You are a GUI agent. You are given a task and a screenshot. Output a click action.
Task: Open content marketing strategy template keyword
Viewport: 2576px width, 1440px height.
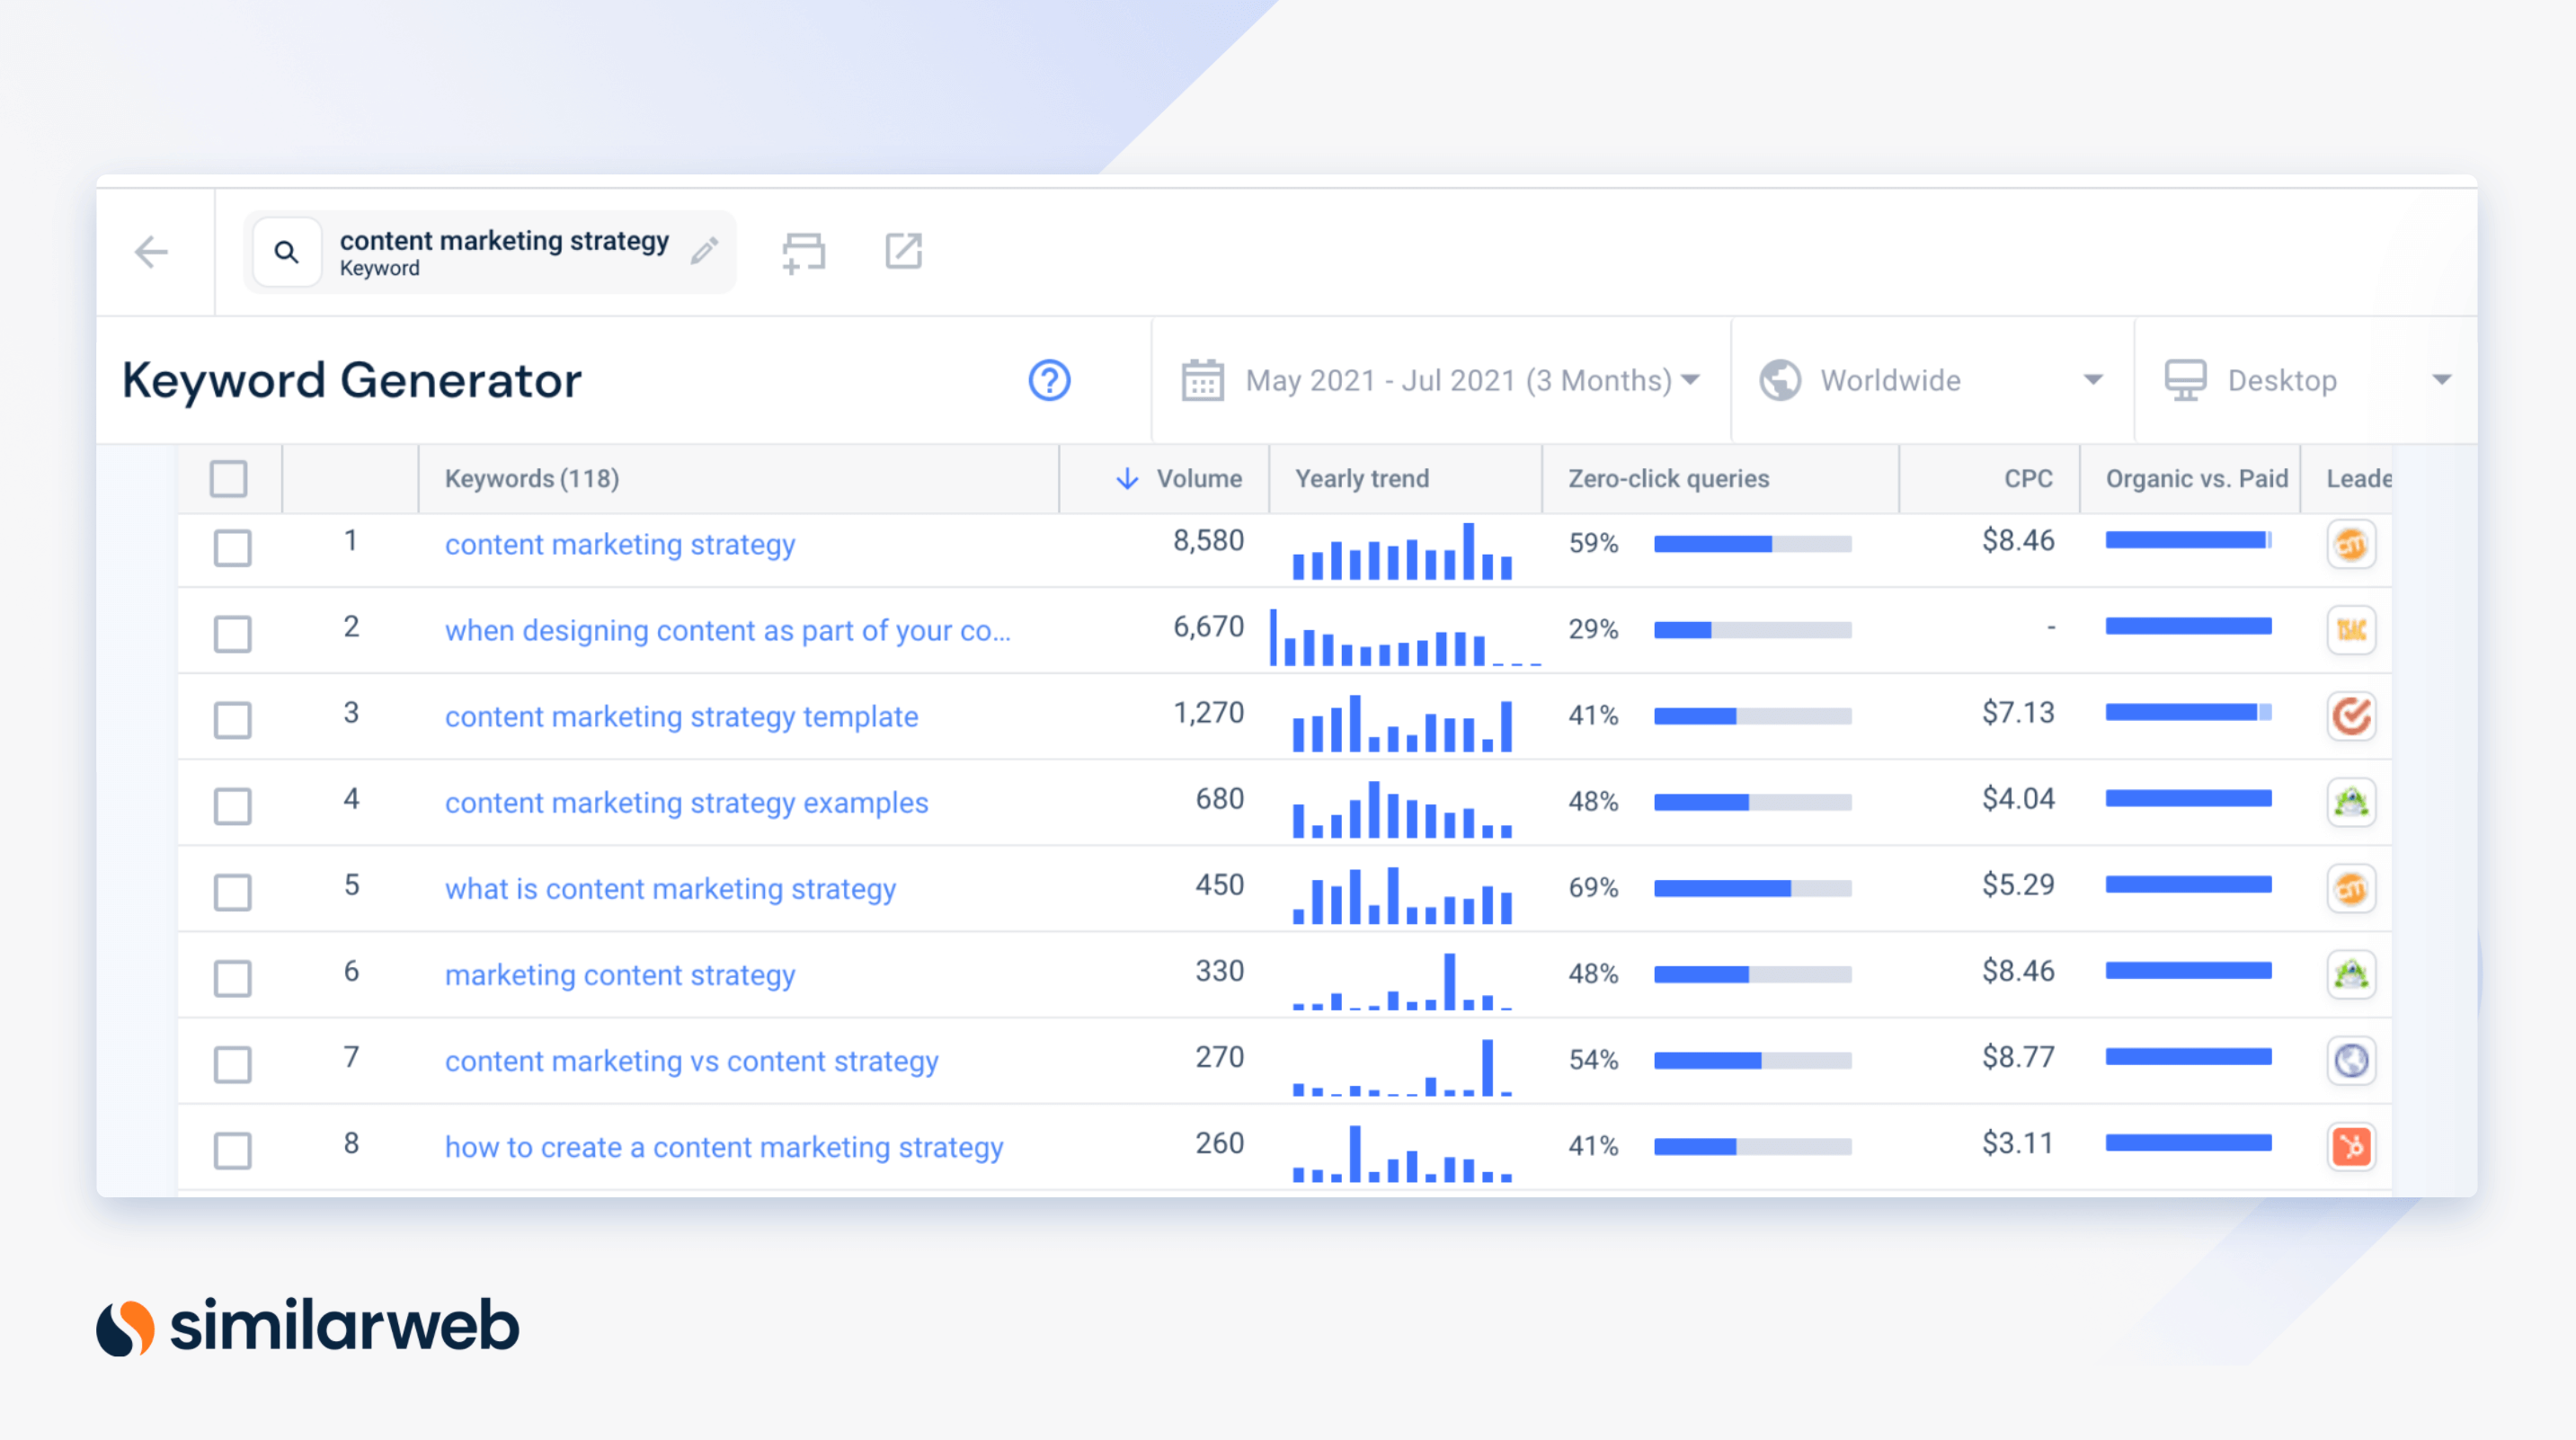[x=681, y=717]
